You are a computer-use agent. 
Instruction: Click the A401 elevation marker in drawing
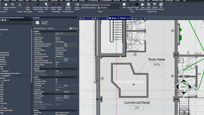click(184, 87)
